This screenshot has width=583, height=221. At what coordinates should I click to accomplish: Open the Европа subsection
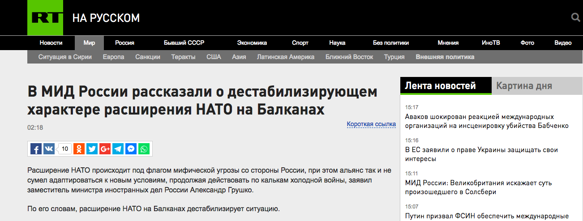(113, 57)
